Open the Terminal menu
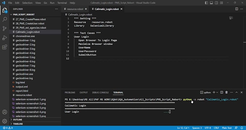246x130 pixels. point(62,3)
